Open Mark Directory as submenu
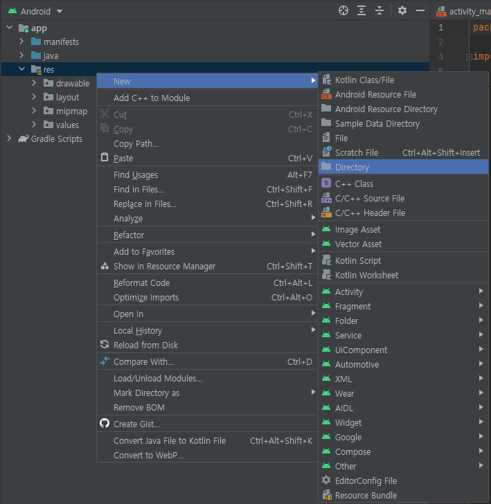 [x=207, y=393]
